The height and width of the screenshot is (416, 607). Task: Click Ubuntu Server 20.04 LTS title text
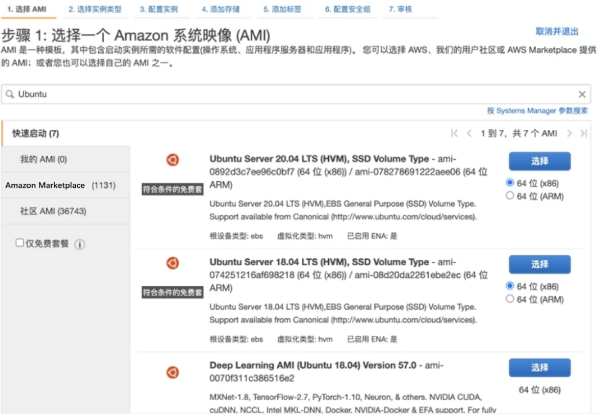point(319,159)
